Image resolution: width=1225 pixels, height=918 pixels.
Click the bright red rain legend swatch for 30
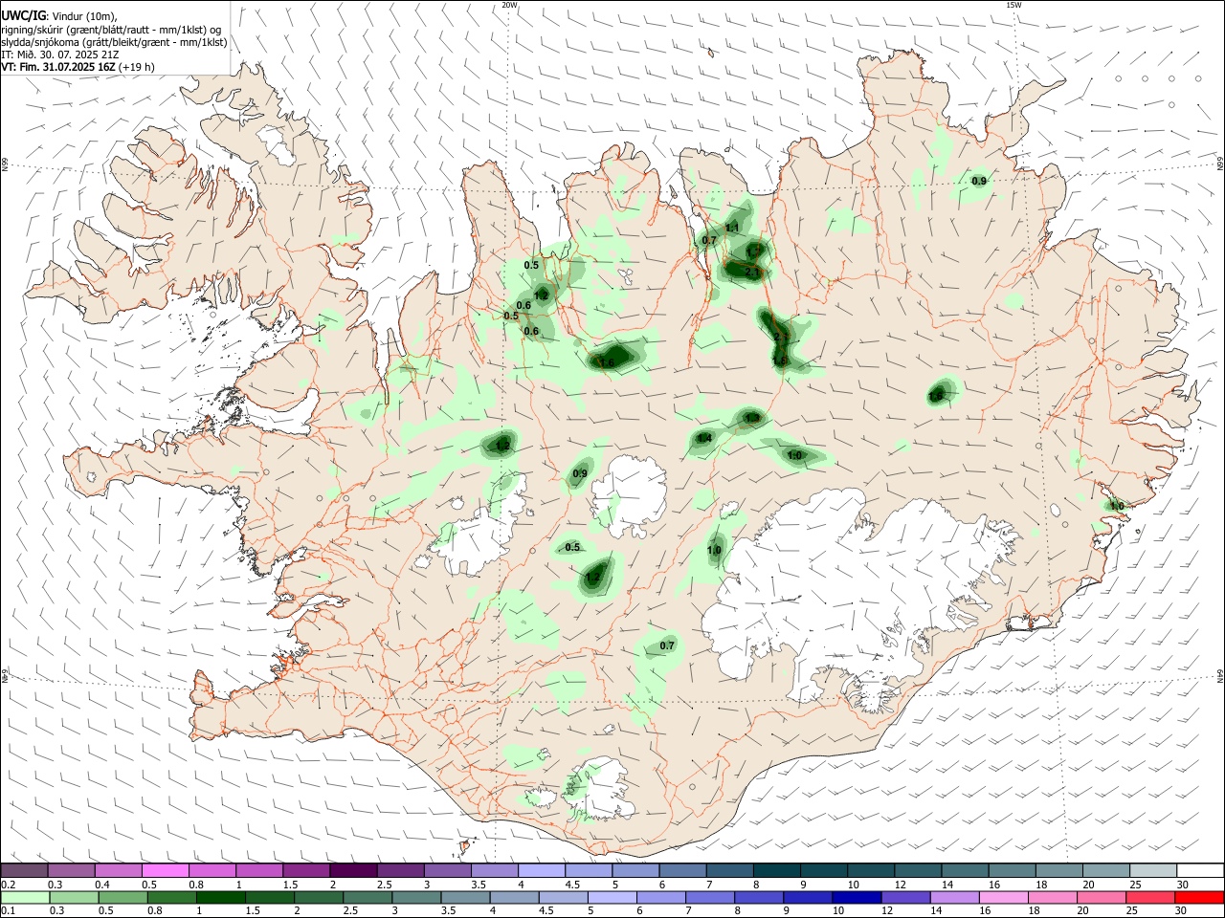(1200, 897)
